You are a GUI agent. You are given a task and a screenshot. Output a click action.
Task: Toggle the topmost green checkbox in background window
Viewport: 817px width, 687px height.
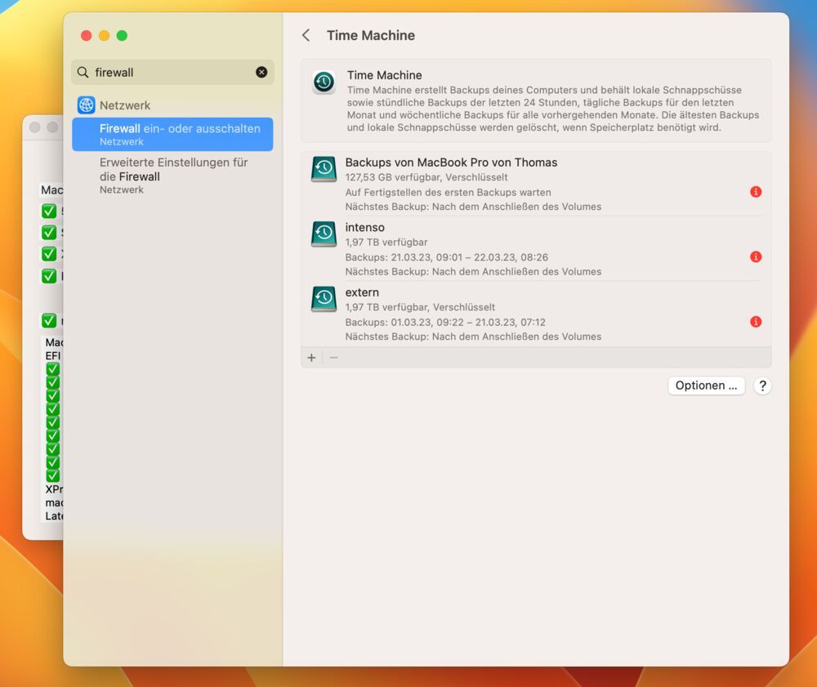(51, 211)
